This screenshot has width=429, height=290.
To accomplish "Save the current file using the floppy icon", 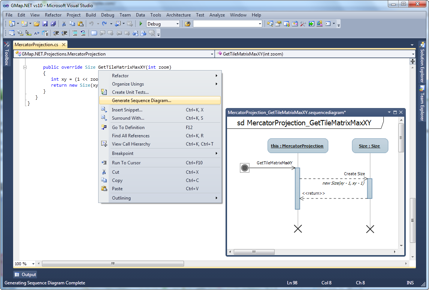I will [x=45, y=24].
